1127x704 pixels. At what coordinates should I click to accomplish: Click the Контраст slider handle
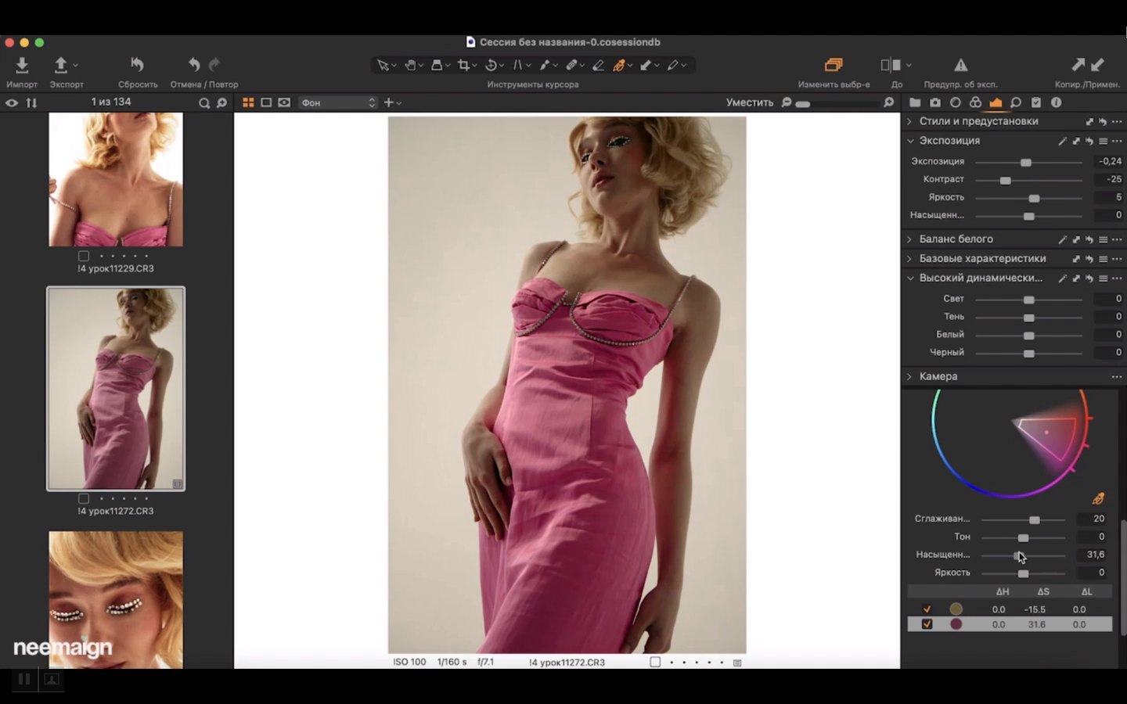point(1006,180)
